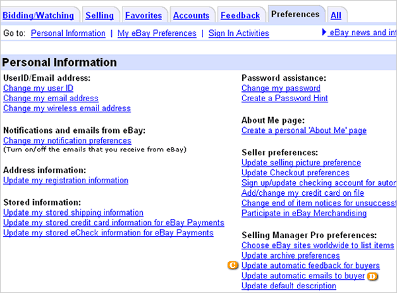
Task: Click "Selling Manager Pro preferences:" heading
Action: pyautogui.click(x=309, y=235)
